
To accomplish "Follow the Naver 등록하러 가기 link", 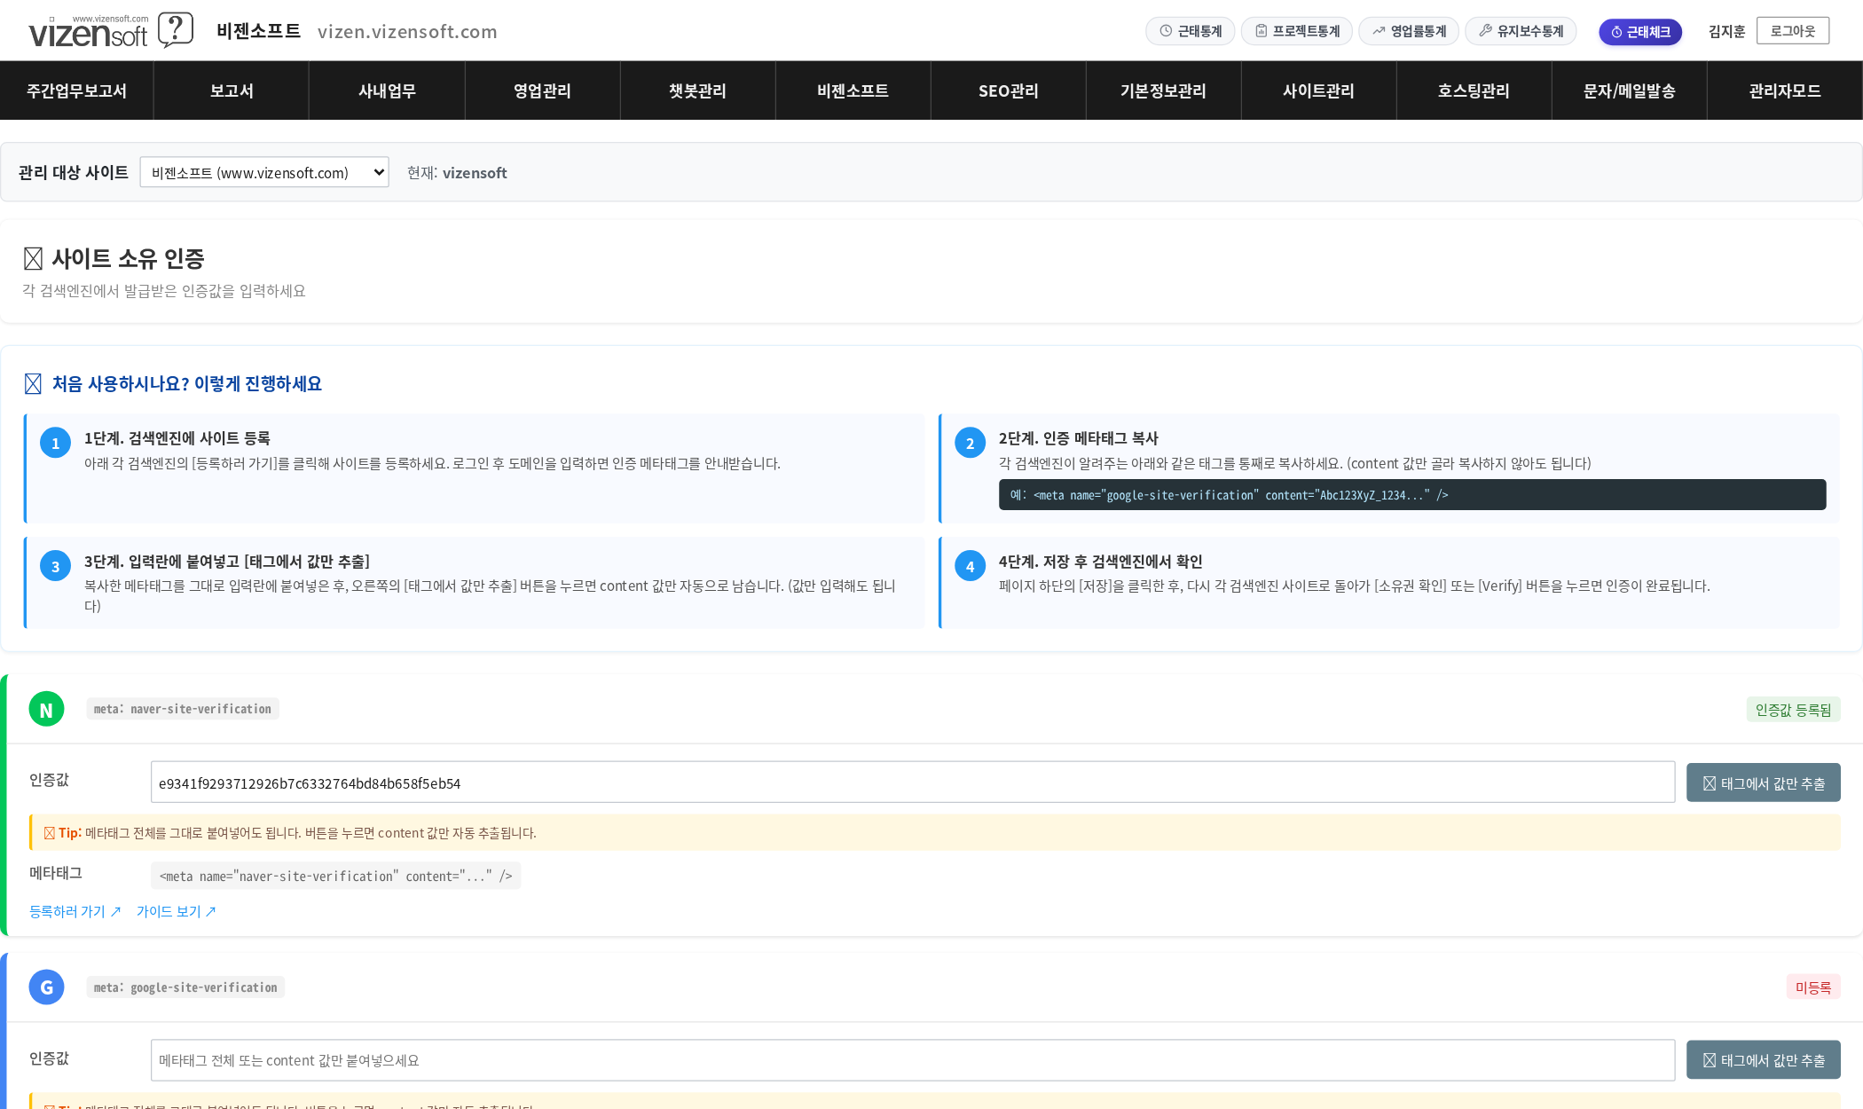I will pyautogui.click(x=75, y=911).
